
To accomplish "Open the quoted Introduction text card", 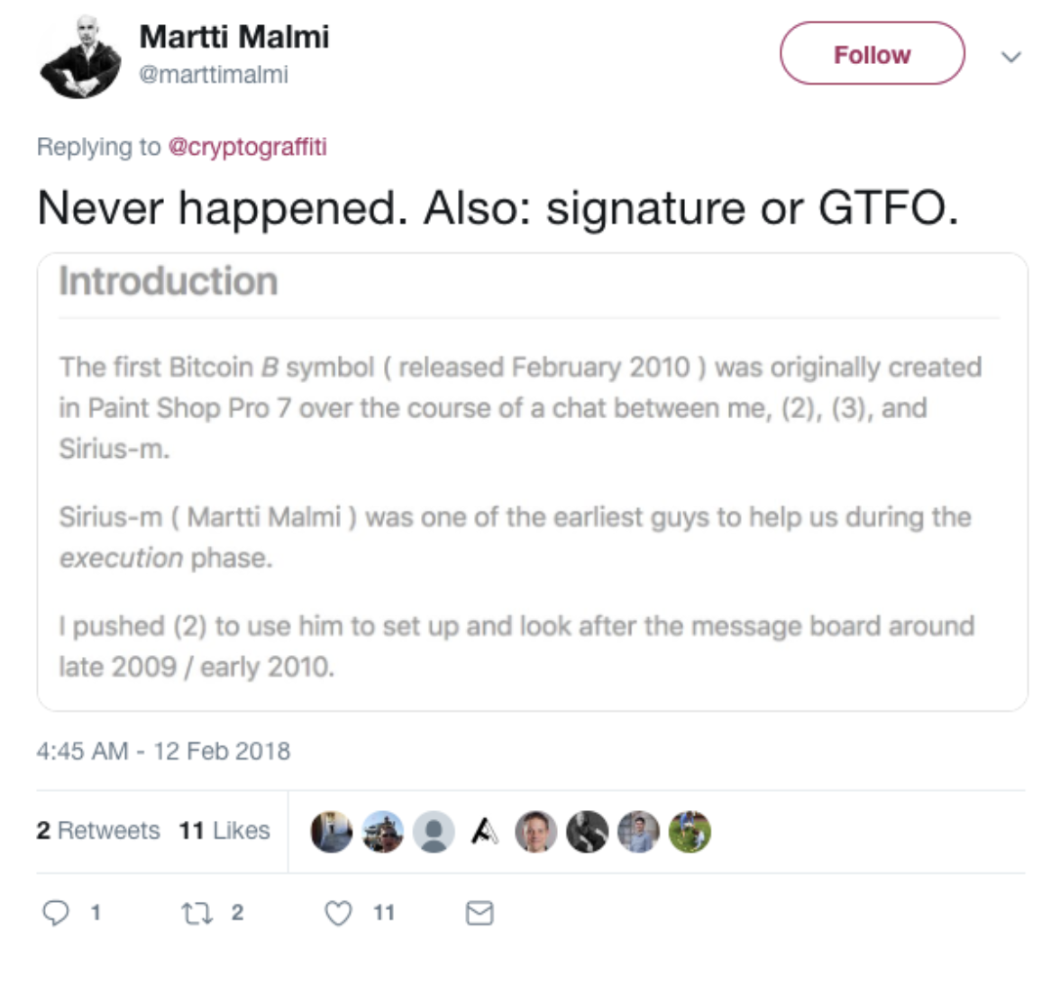I will 532,482.
